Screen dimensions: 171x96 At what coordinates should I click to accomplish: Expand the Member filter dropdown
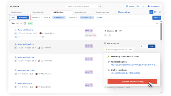click(x=36, y=17)
